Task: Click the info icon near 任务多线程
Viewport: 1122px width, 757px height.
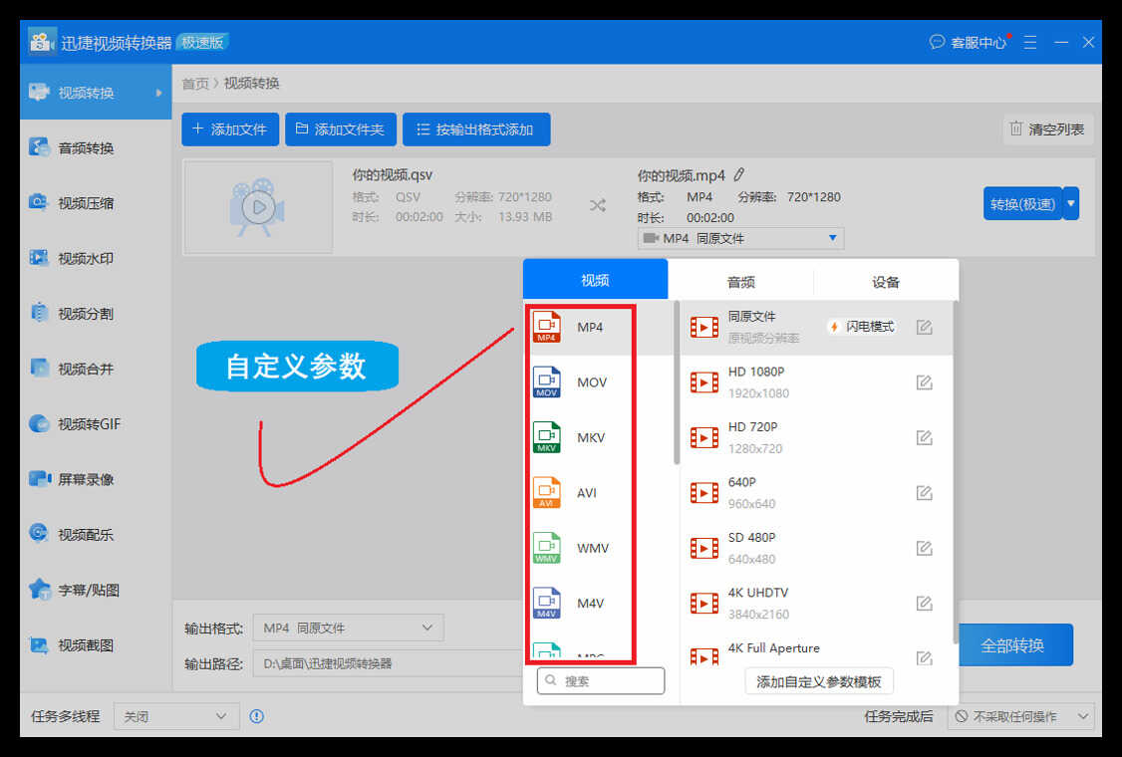Action: click(257, 716)
